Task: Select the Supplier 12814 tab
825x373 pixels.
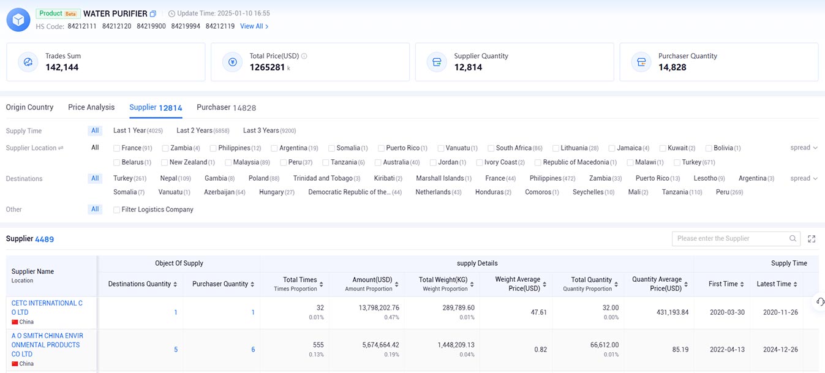Action: [x=156, y=108]
